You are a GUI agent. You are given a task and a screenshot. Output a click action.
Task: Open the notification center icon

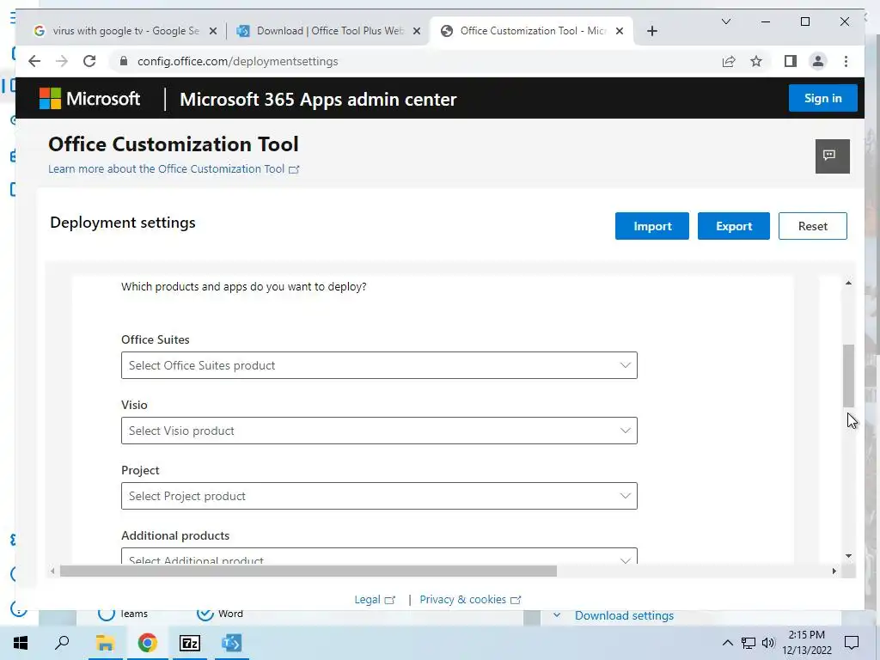click(x=852, y=643)
